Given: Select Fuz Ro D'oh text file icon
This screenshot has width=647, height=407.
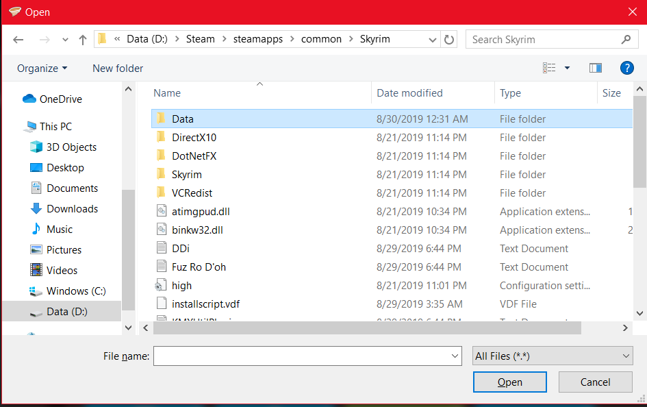Looking at the screenshot, I should click(x=162, y=267).
